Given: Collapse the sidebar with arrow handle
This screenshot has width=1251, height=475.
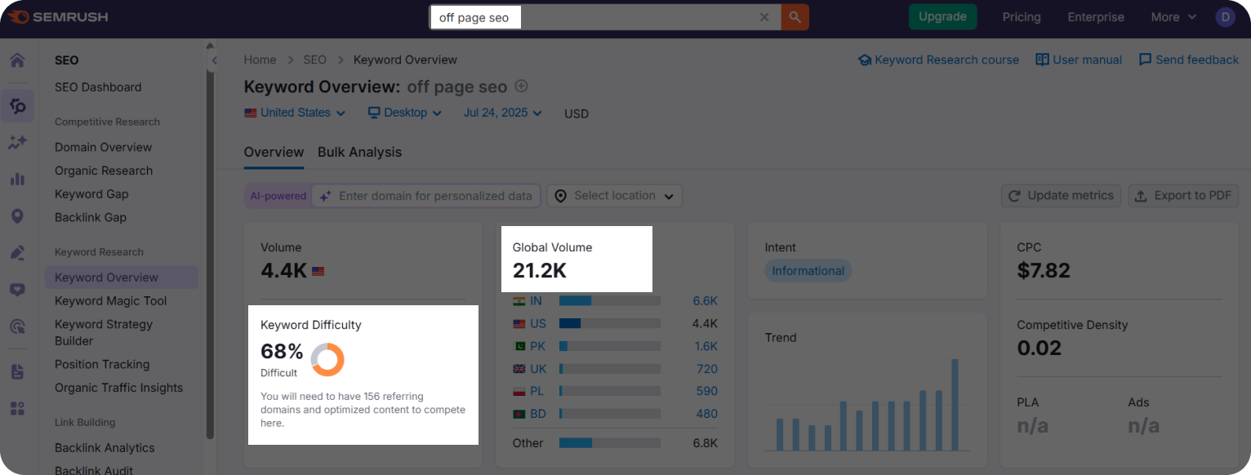Looking at the screenshot, I should [214, 61].
